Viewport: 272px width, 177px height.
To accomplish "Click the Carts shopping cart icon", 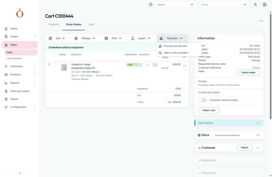I will (x=6, y=45).
